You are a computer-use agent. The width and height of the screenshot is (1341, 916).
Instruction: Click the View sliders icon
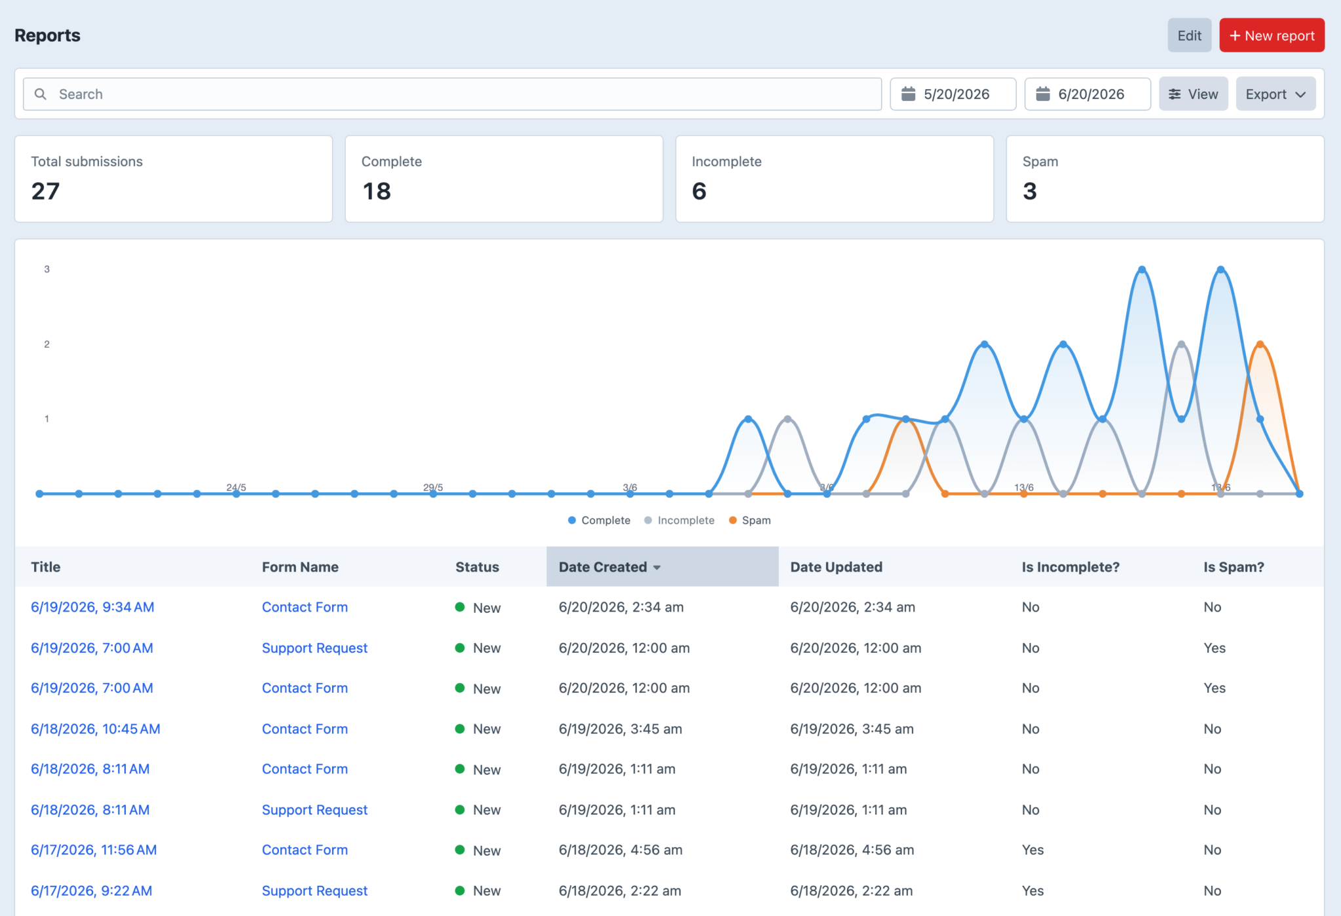(x=1175, y=94)
